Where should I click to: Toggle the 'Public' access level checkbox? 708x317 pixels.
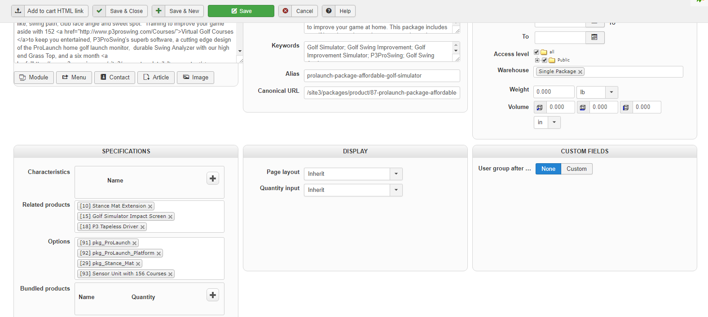(x=545, y=60)
